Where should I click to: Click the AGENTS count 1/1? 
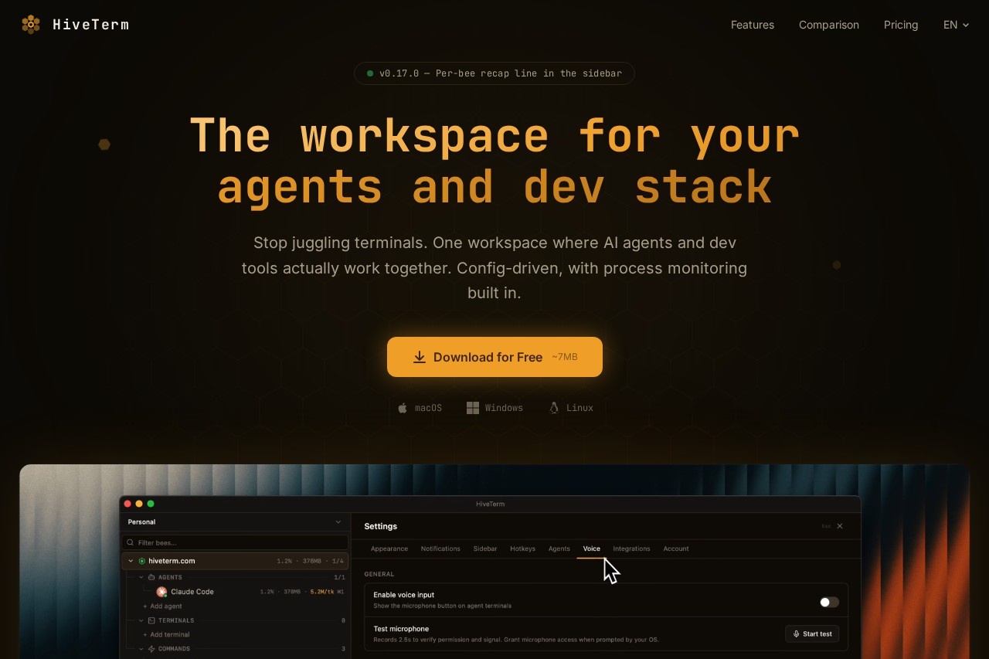339,577
